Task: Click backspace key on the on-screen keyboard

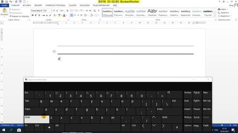Action: (x=174, y=95)
